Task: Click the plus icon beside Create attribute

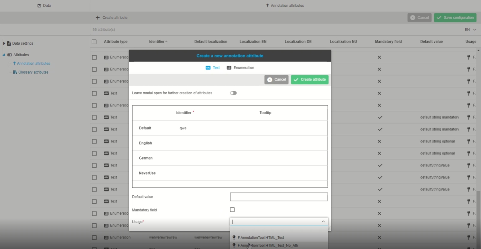Action: tap(98, 18)
